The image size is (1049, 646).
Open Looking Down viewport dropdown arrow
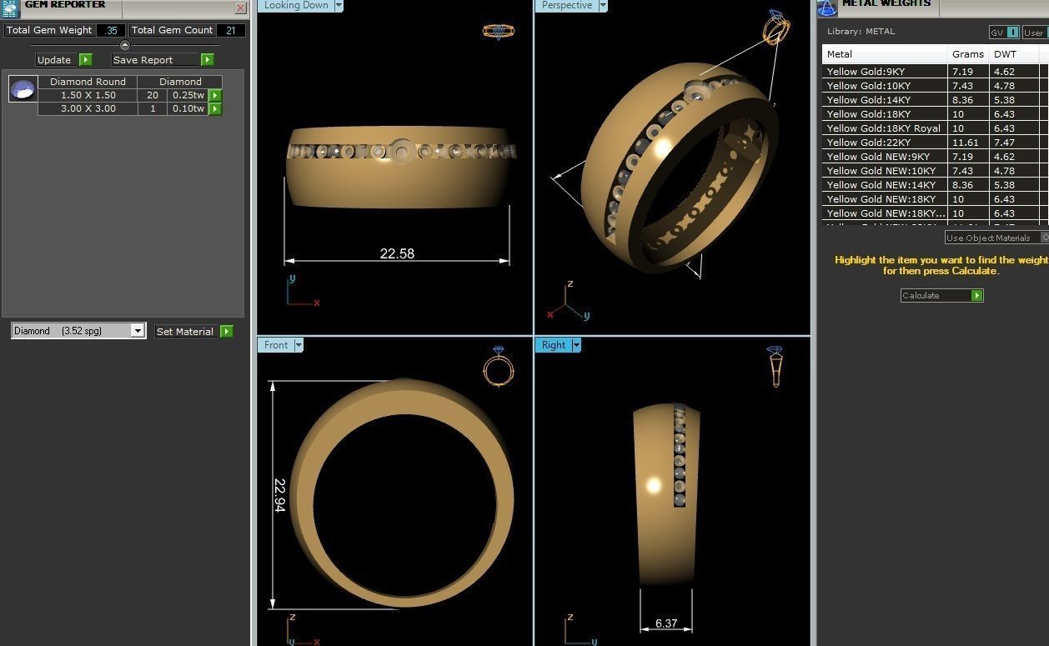pos(339,5)
